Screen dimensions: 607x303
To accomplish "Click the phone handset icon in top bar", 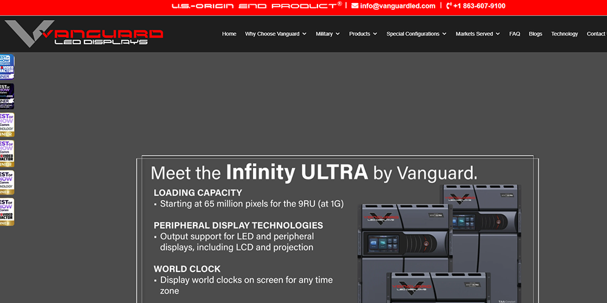I will click(449, 6).
